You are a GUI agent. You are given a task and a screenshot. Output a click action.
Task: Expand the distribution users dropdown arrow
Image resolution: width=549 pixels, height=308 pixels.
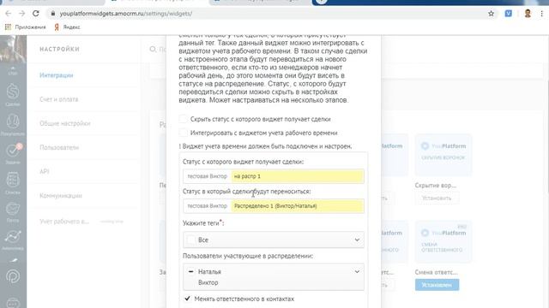(357, 272)
